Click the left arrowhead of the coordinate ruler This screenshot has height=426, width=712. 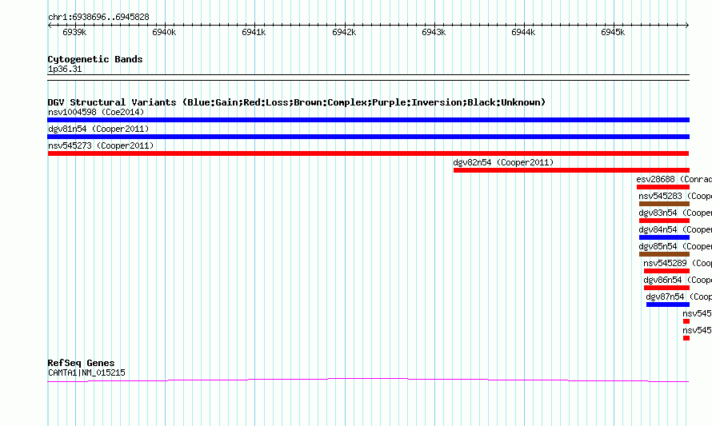pyautogui.click(x=50, y=26)
